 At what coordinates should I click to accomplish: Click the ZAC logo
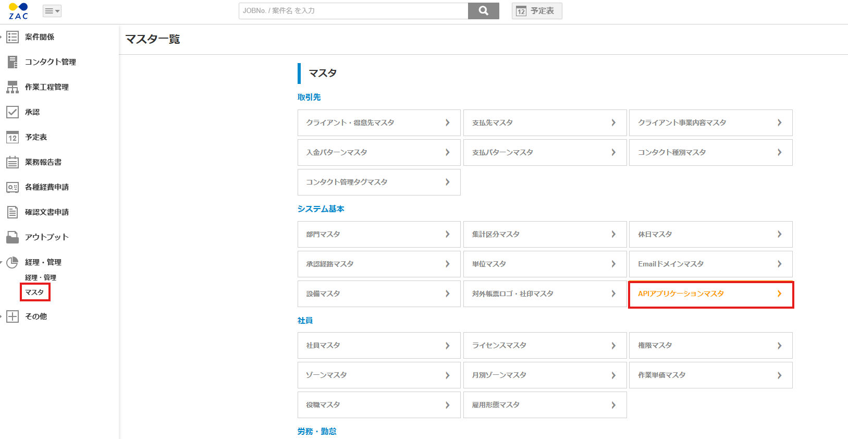pos(18,11)
